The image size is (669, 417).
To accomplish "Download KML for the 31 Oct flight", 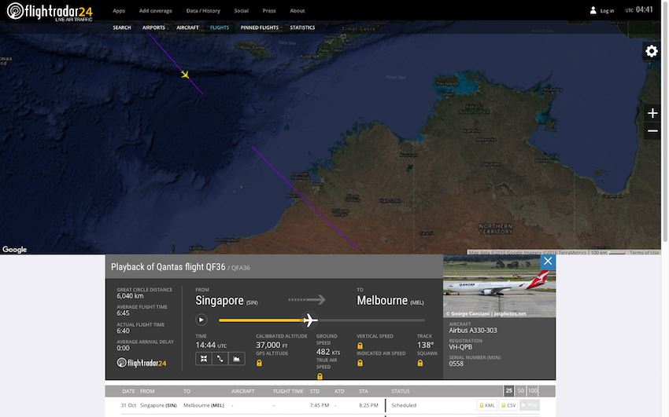I will (487, 405).
